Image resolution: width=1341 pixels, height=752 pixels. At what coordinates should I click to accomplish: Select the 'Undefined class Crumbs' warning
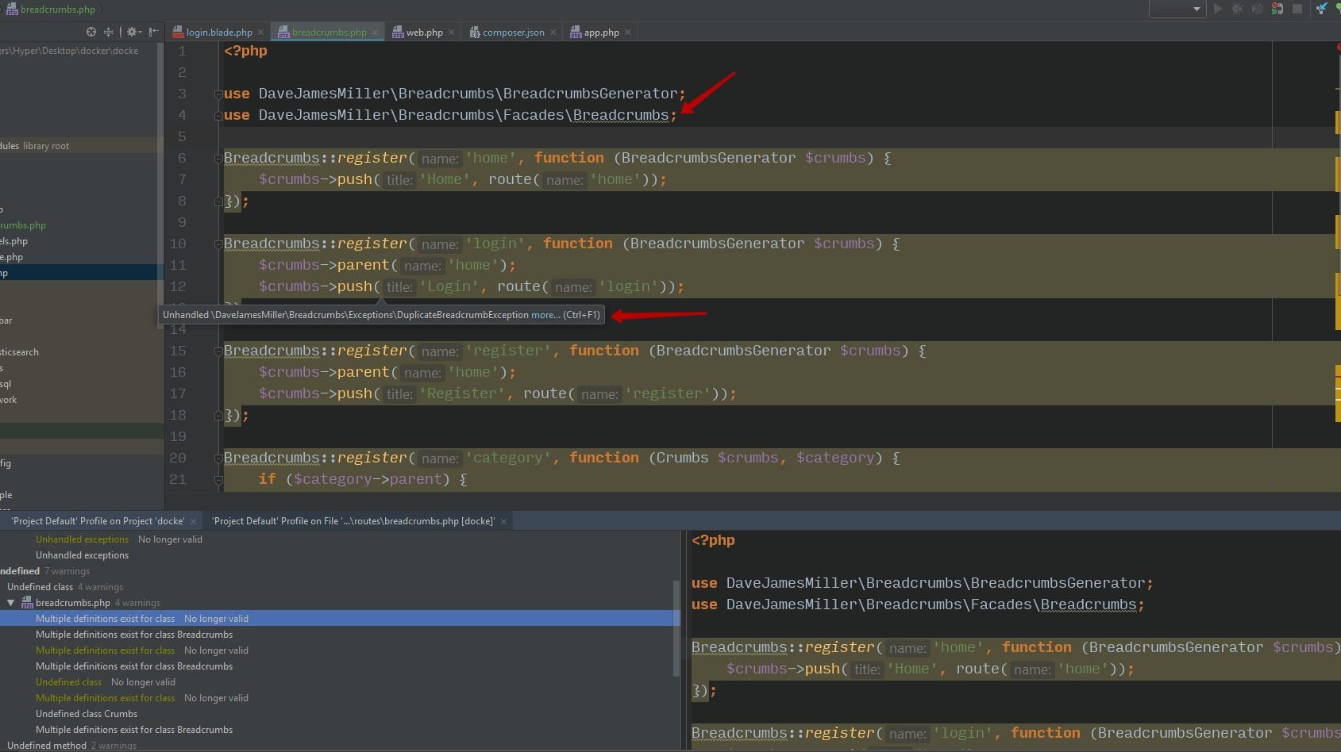point(87,714)
